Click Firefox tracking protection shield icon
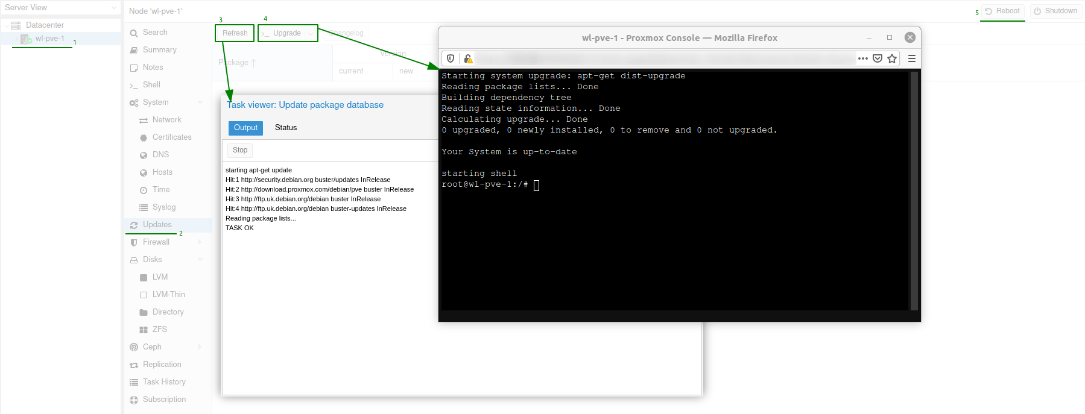Screen dimensions: 1085x414 click(x=451, y=58)
